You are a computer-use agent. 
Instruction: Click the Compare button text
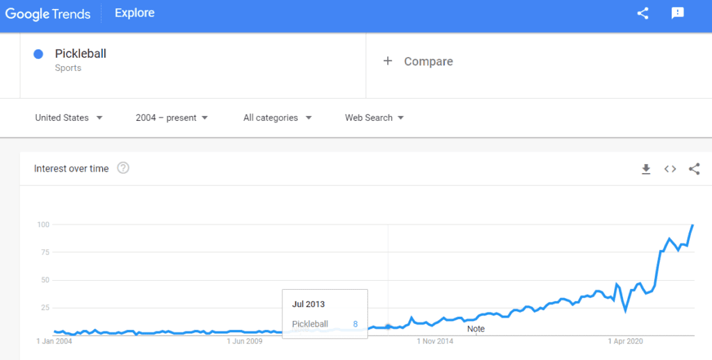pos(428,61)
